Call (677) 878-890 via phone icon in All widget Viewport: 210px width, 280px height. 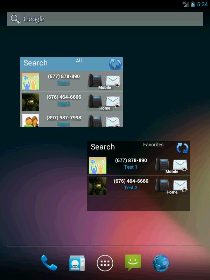coord(95,80)
